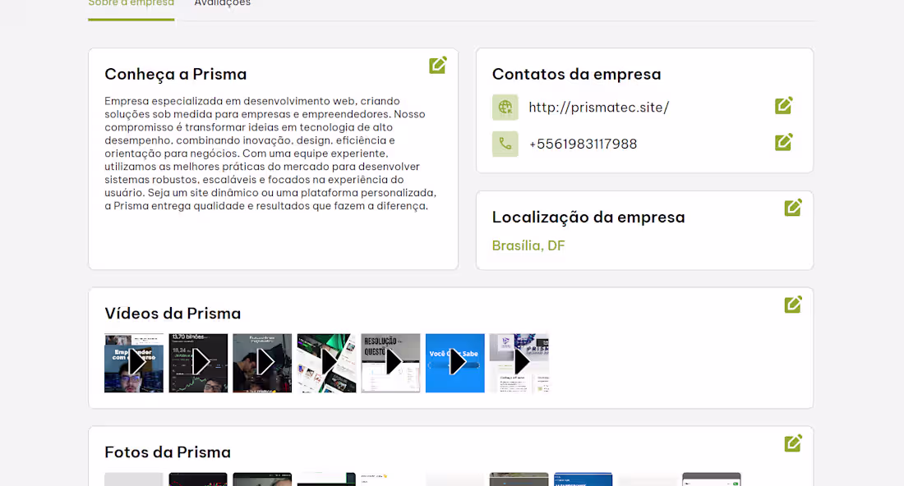Click the 'Localização da empresa' heading

pos(588,217)
